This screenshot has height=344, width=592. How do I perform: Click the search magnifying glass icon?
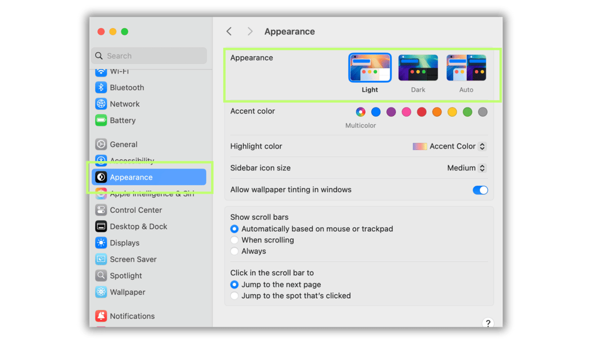coord(99,56)
